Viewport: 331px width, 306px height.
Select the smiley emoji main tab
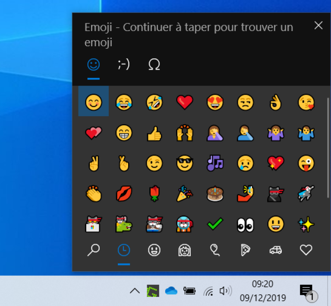pyautogui.click(x=93, y=65)
